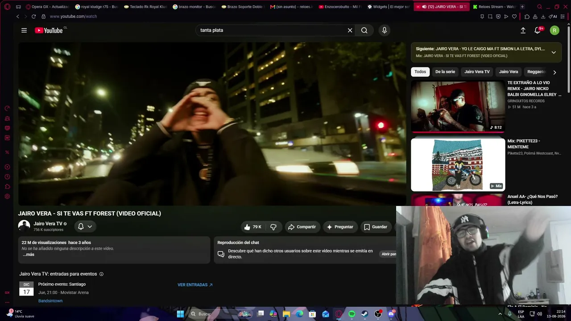Viewport: 571px width, 321px height.
Task: Open the Opera sidebar history clock icon
Action: (x=7, y=177)
